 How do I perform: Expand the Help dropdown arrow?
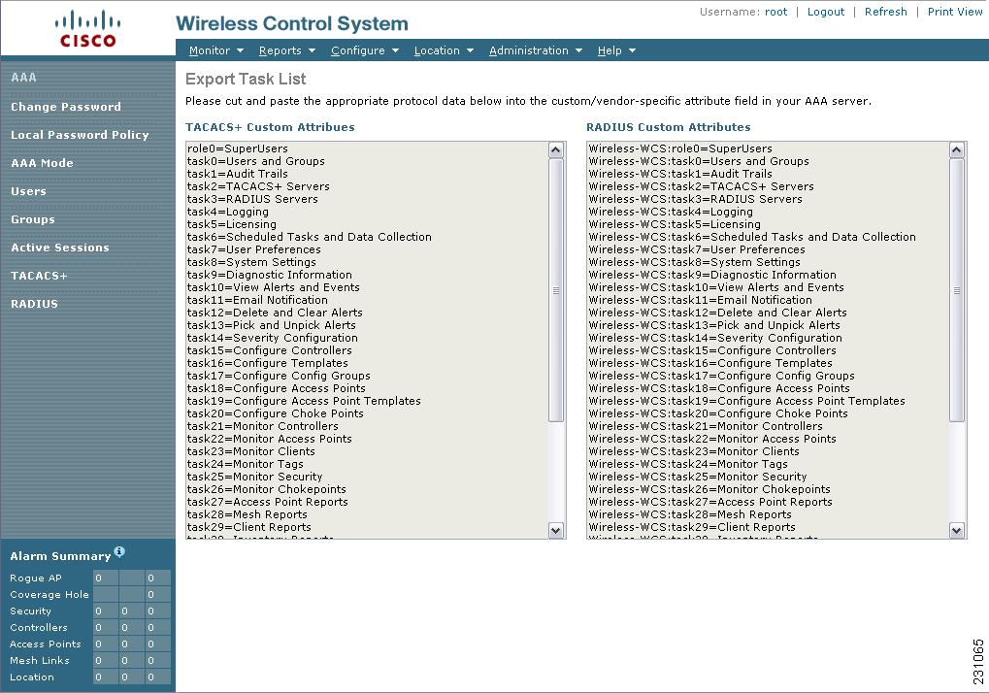tap(632, 50)
